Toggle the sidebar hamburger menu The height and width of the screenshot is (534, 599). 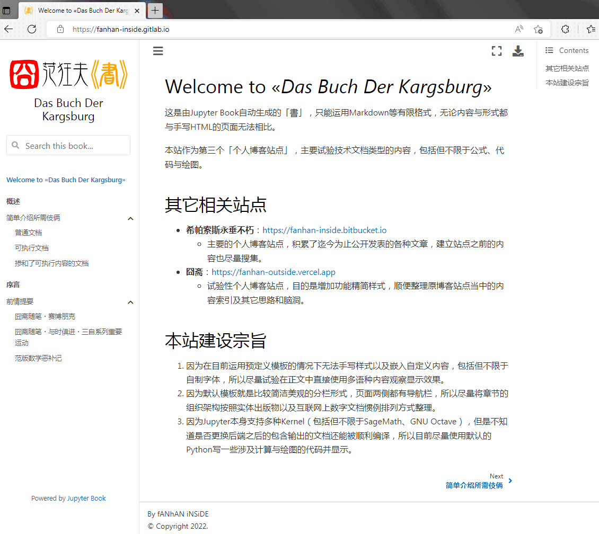point(158,51)
